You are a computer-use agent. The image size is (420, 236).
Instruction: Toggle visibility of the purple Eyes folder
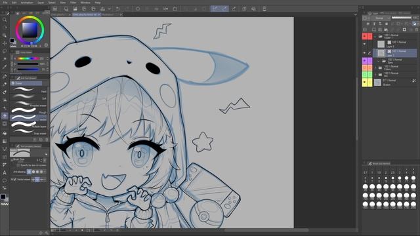coord(365,61)
